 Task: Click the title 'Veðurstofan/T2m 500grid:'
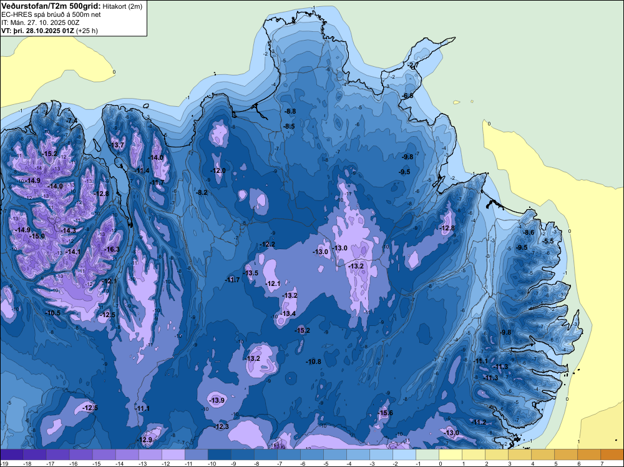[x=51, y=6]
